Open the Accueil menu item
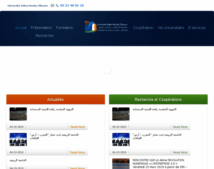The width and height of the screenshot is (214, 169). (21, 28)
